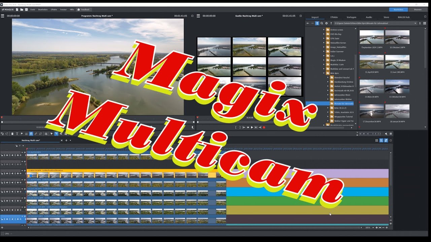
Task: Switch to the Vorlagen tab
Action: [351, 17]
